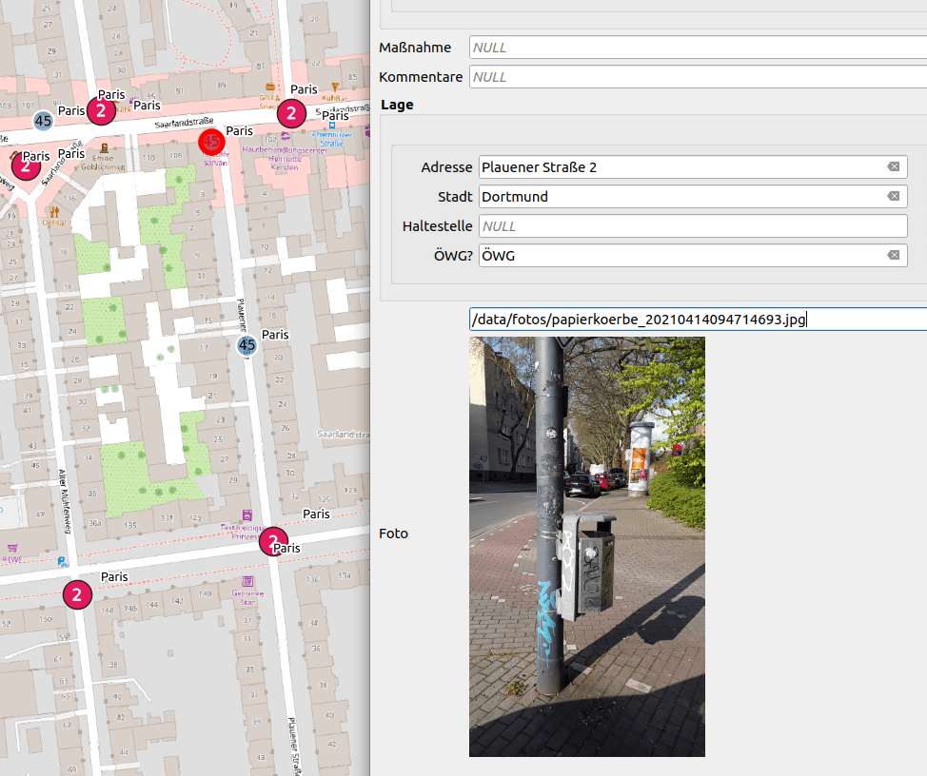
Task: Click the Haltestelle NULL field
Action: [693, 226]
